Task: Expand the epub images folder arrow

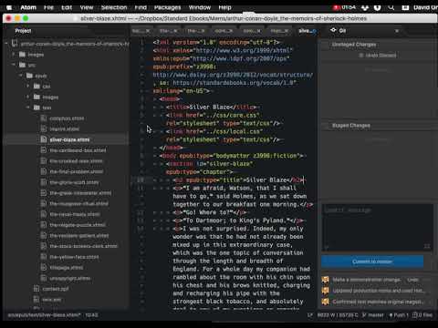Action: coord(28,97)
